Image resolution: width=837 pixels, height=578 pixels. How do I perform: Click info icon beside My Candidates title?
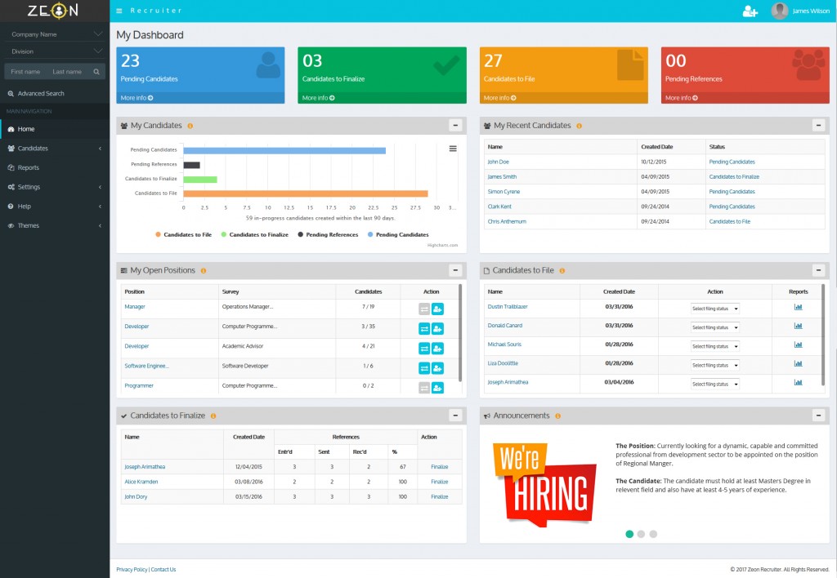click(190, 126)
